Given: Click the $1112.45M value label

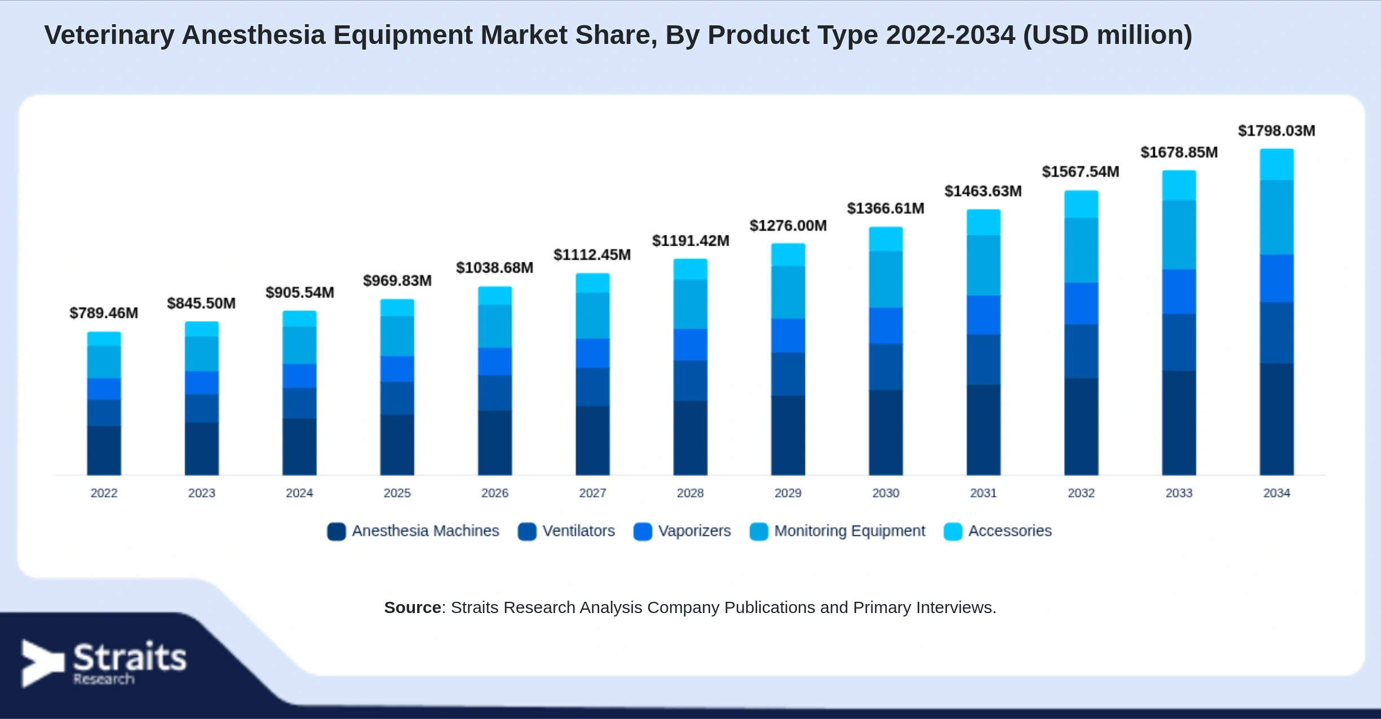Looking at the screenshot, I should pos(592,255).
